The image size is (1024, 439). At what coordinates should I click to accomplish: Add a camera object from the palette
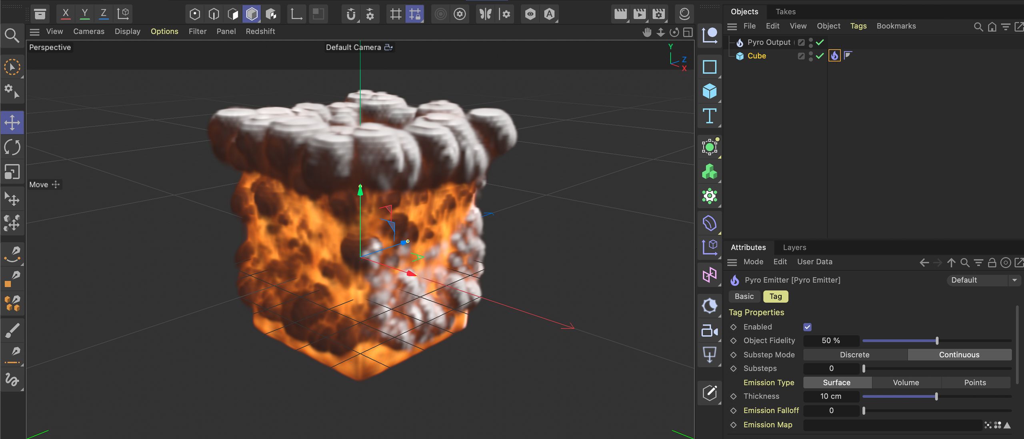[709, 331]
